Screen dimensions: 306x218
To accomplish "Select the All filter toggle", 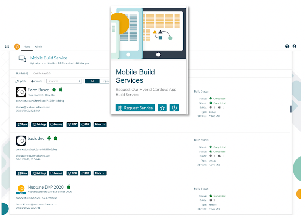I will pyautogui.click(x=92, y=81).
